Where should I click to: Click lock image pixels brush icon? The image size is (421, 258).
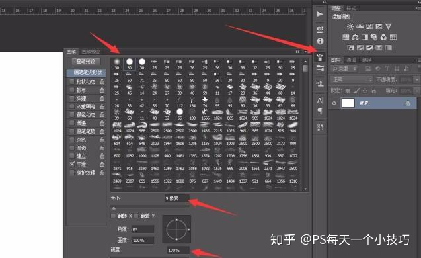tap(357, 91)
